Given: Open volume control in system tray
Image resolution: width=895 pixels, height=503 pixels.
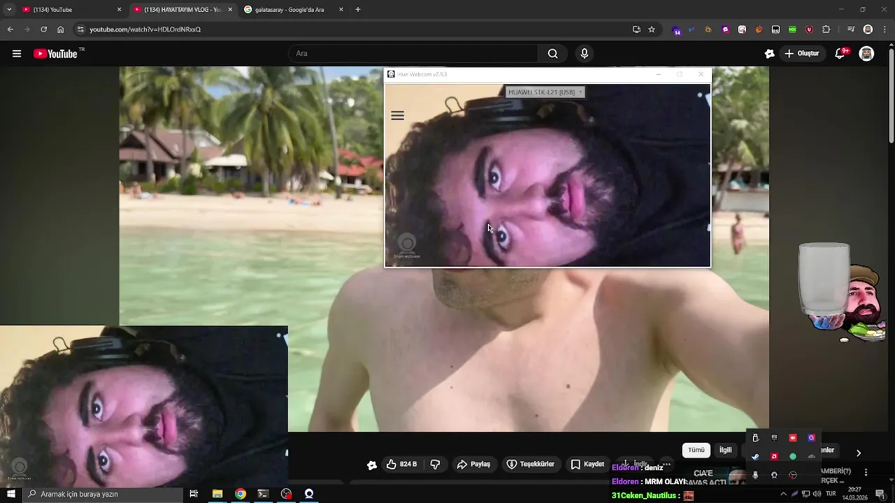Looking at the screenshot, I should 817,494.
